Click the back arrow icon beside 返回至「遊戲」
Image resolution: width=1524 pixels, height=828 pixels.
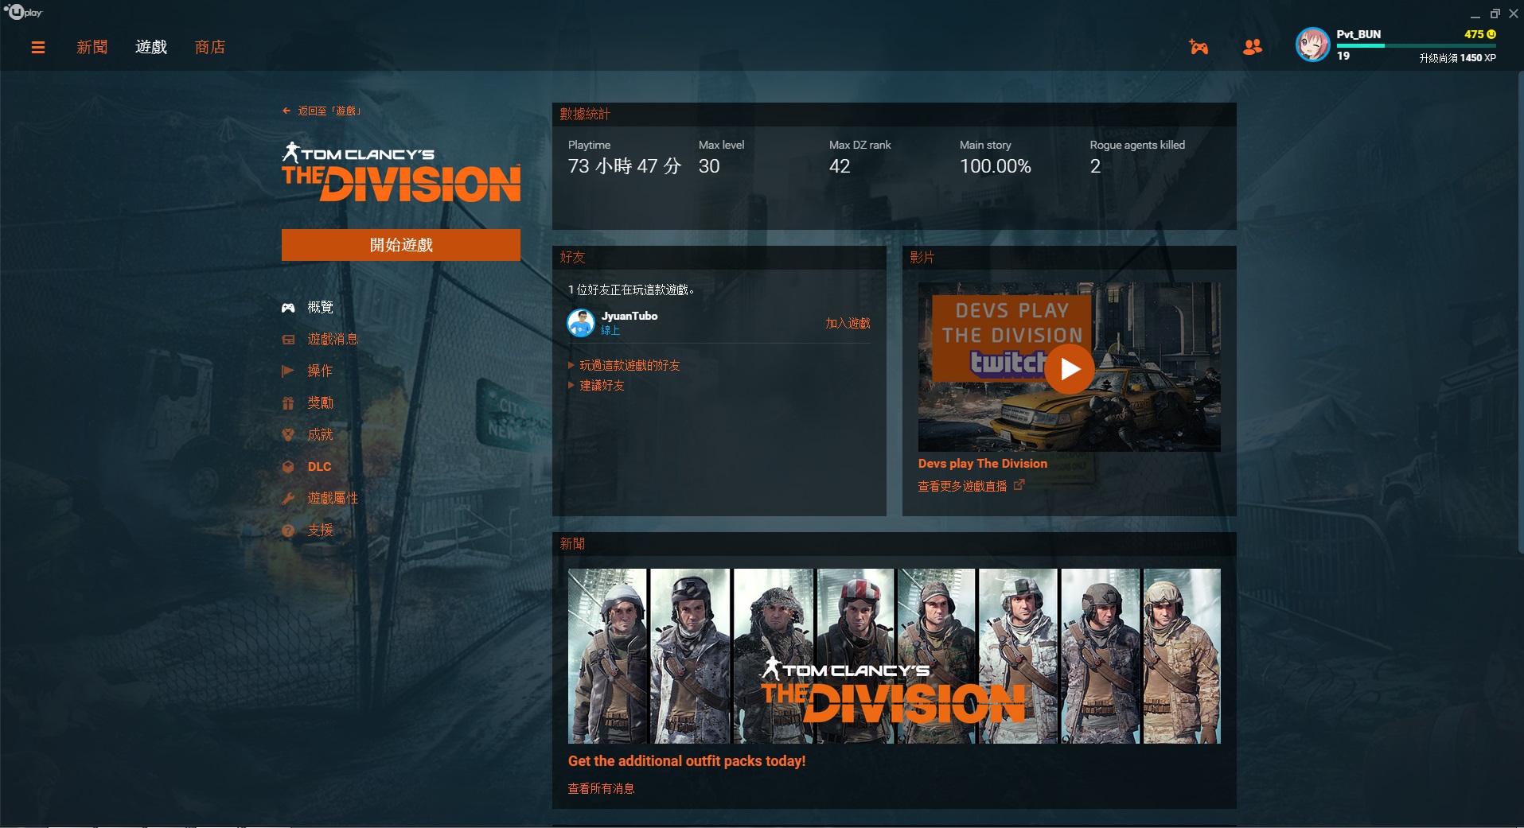286,111
